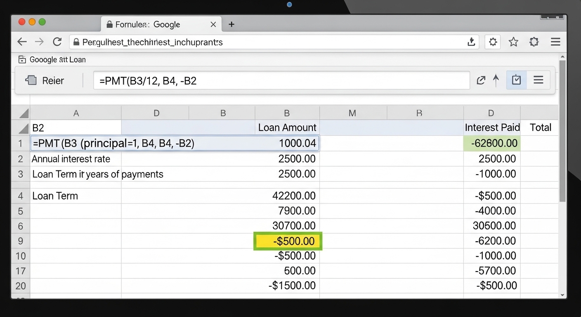Viewport: 581px width, 317px height.
Task: Click the Gooogle att Loan bookmark
Action: [52, 59]
